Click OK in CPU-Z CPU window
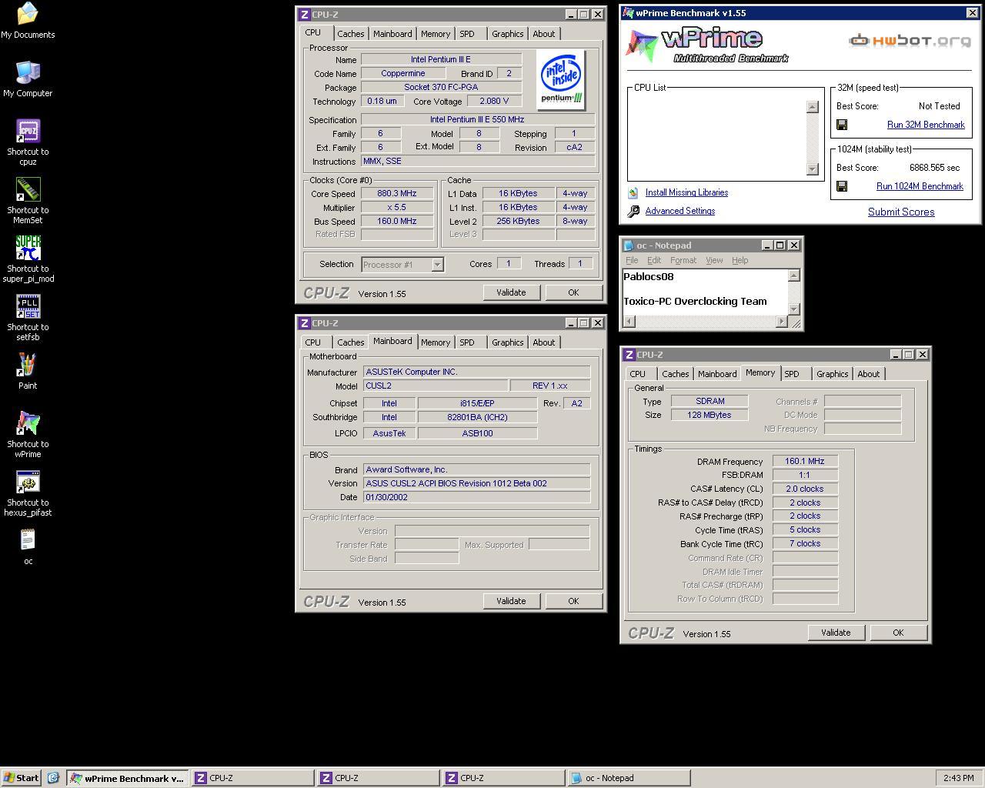Viewport: 985px width, 788px height. 573,292
